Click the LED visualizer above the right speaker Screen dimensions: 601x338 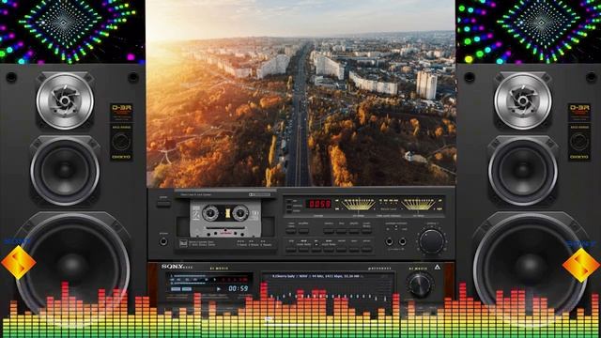pyautogui.click(x=529, y=31)
